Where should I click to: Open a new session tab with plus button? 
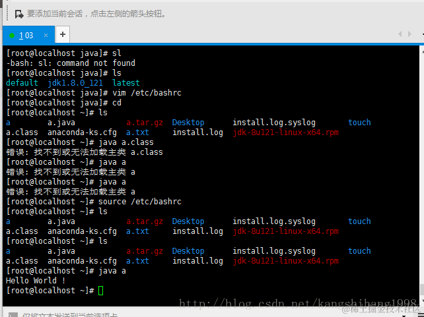[x=63, y=34]
